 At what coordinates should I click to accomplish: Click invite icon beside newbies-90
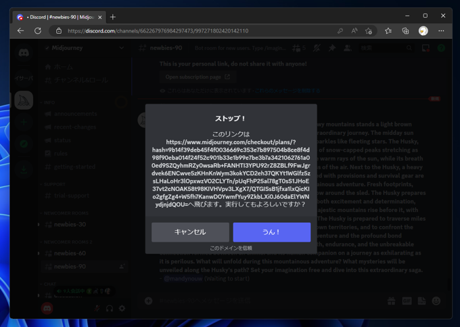point(122,267)
